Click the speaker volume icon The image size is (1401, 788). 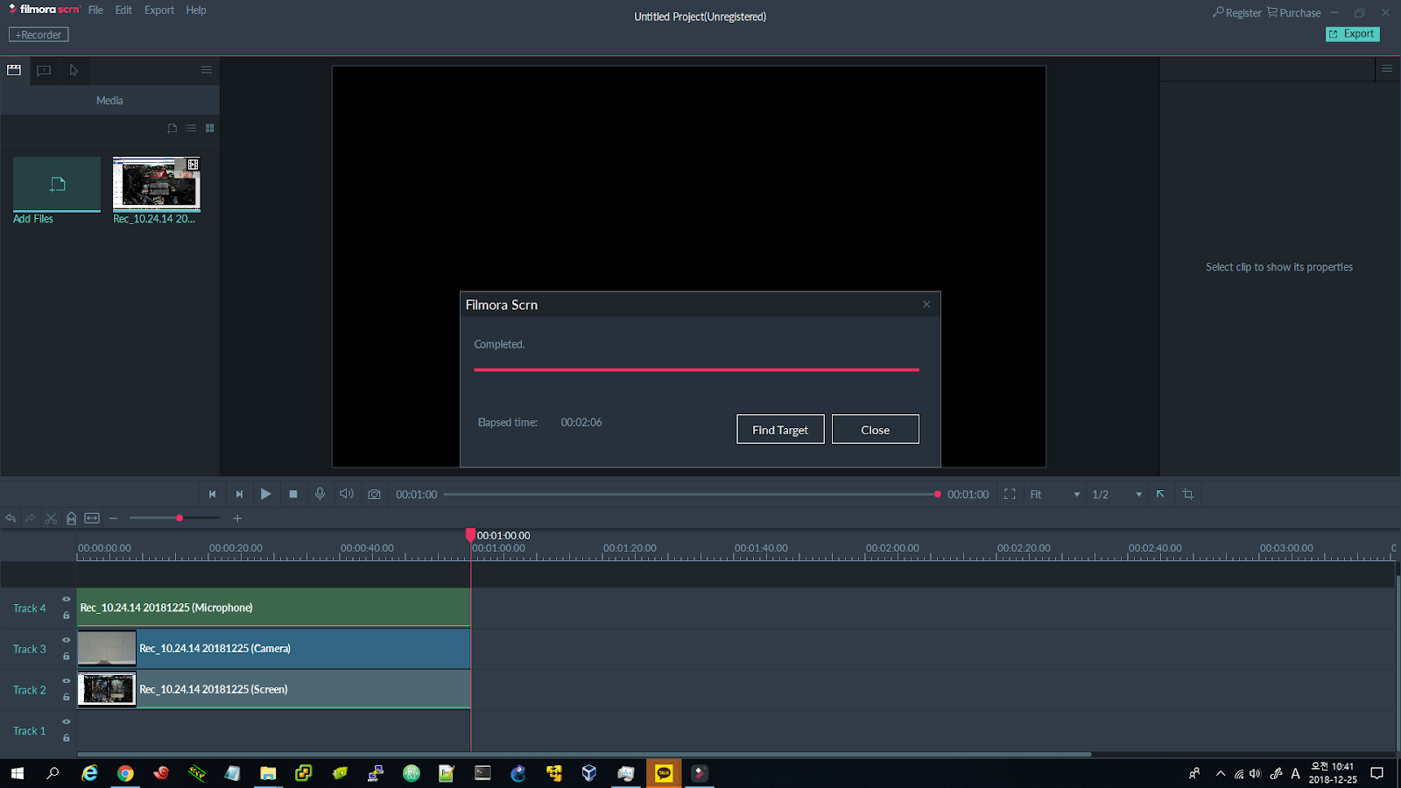347,494
